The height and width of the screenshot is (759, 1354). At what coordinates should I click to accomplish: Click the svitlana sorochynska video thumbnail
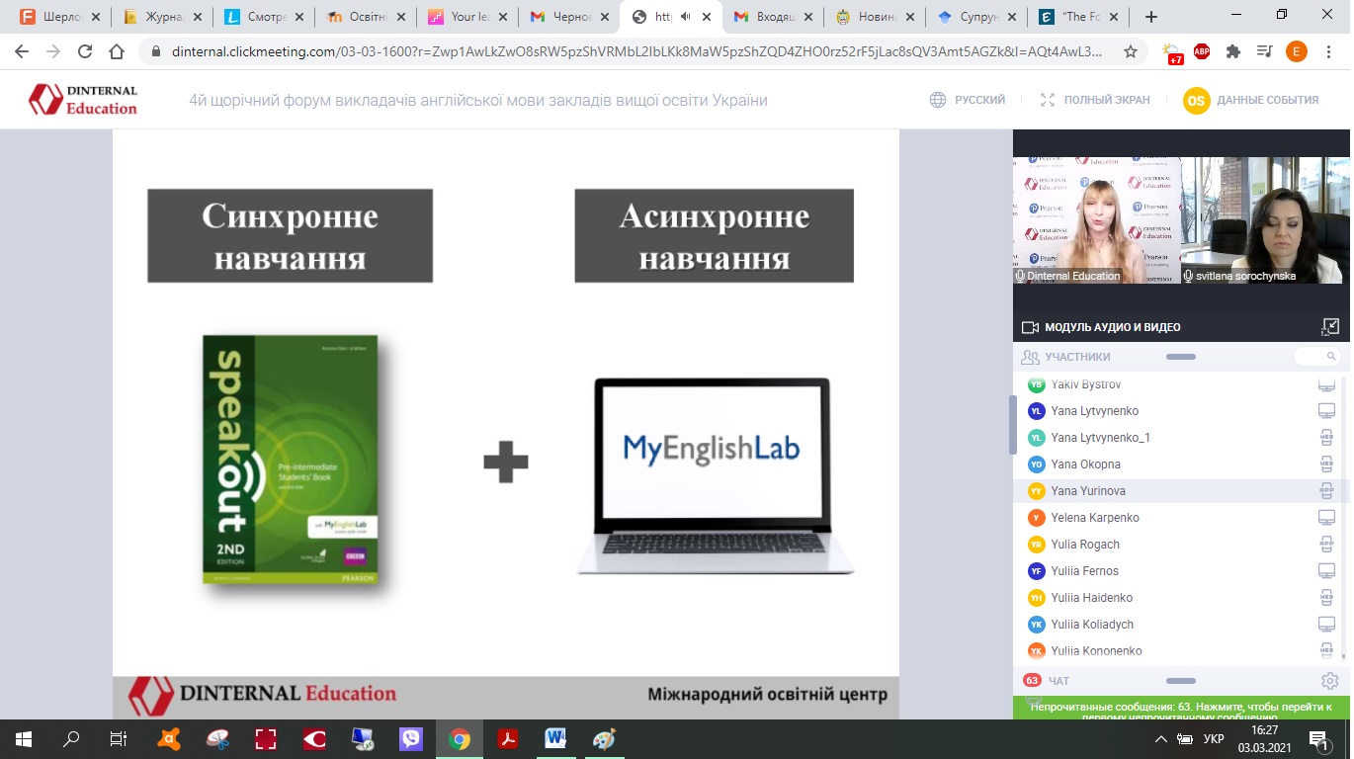[1265, 219]
